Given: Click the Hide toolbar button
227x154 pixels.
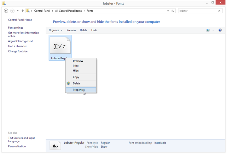Looking at the screenshot, I should [94, 30].
